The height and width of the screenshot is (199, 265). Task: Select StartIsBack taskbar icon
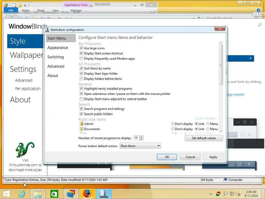click(x=104, y=194)
